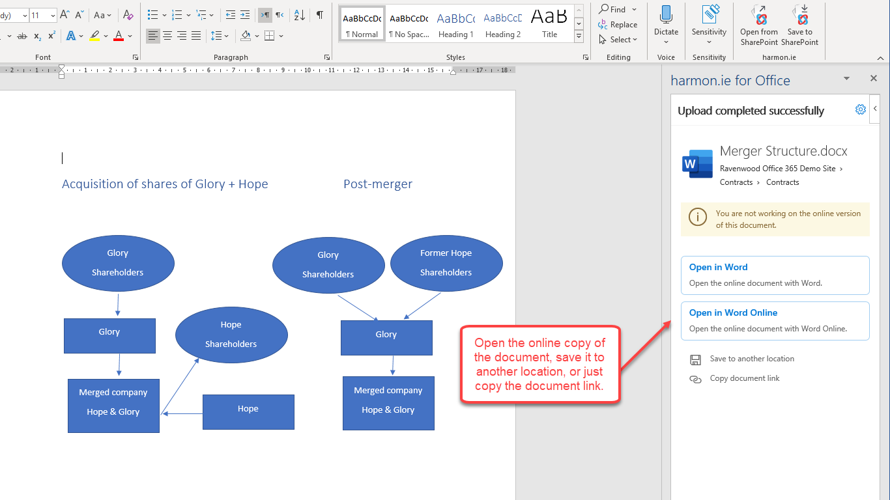Insert a numbered list
The width and height of the screenshot is (890, 500).
pos(177,14)
